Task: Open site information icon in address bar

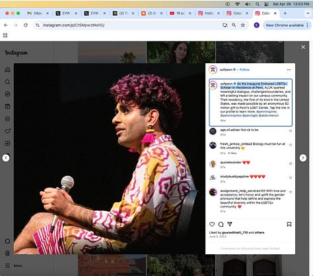Action: [x=38, y=25]
